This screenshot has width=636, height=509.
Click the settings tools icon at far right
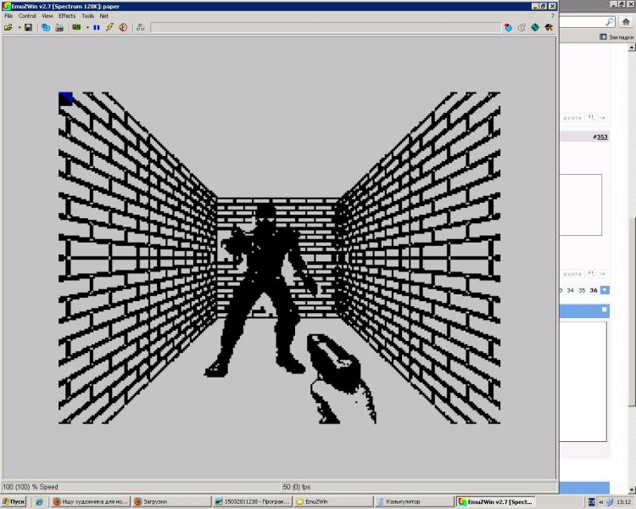[x=549, y=27]
